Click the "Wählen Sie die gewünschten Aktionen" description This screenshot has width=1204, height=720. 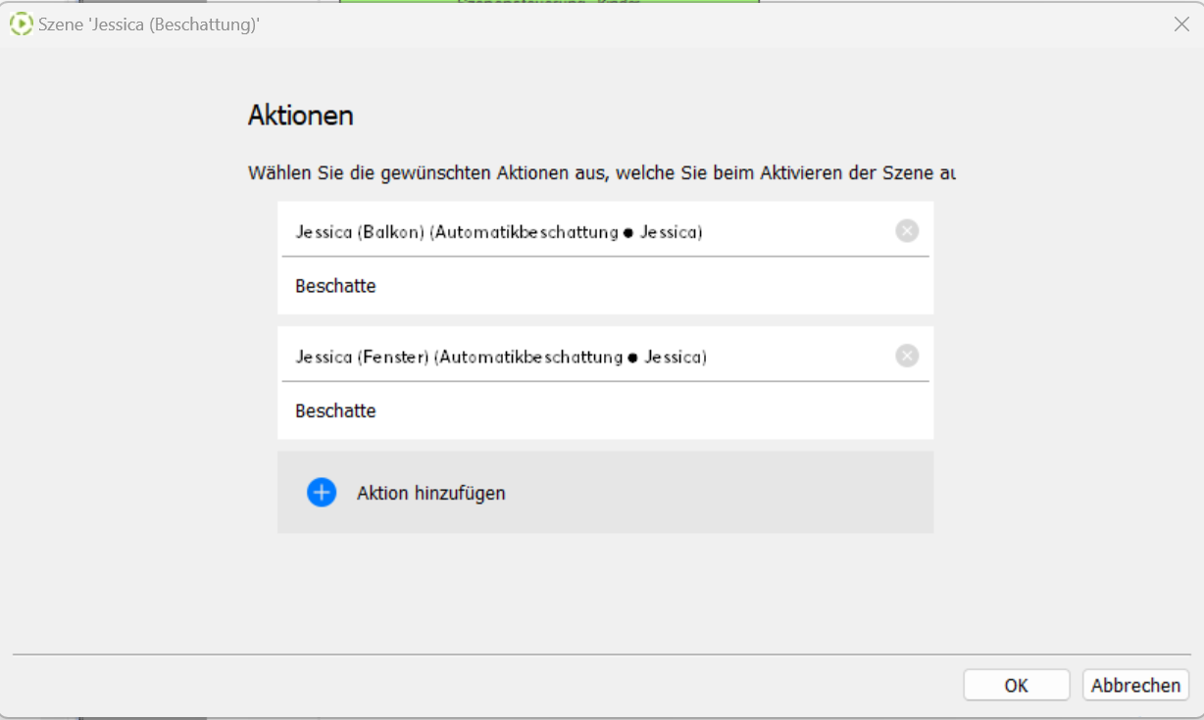tap(601, 173)
